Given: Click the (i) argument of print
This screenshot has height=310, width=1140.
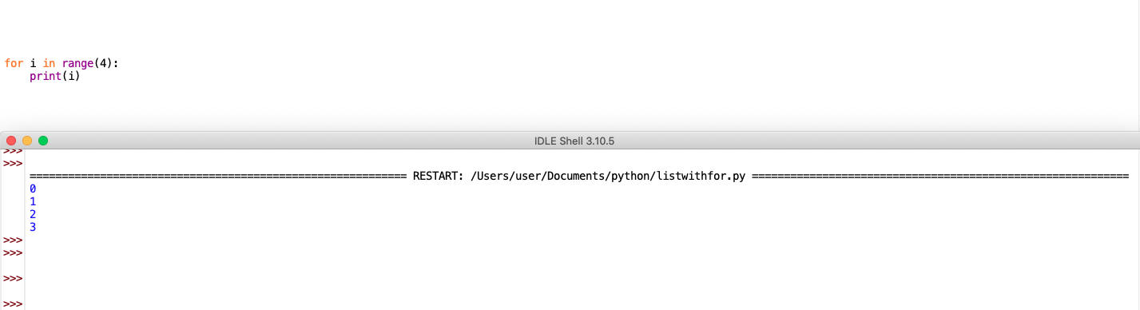Looking at the screenshot, I should click(x=72, y=77).
